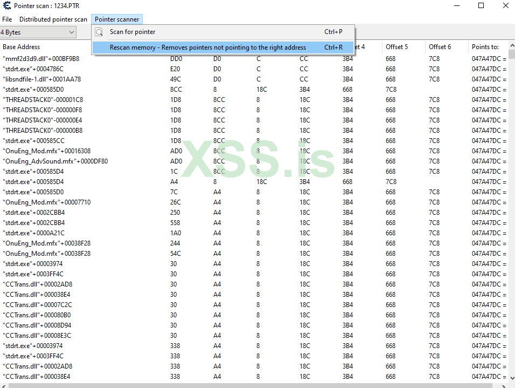Select row "CCTrans.dll"+000080B0

(x=254, y=315)
